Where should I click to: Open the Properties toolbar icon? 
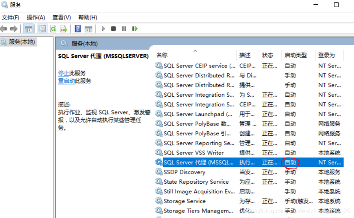point(42,29)
